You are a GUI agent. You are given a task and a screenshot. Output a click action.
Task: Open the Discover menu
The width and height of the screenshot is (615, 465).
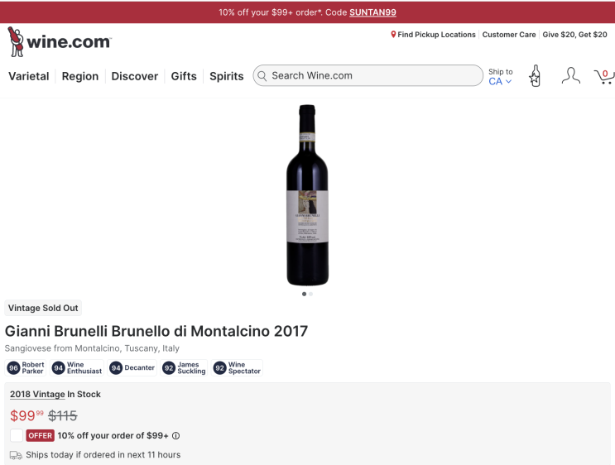tap(135, 76)
